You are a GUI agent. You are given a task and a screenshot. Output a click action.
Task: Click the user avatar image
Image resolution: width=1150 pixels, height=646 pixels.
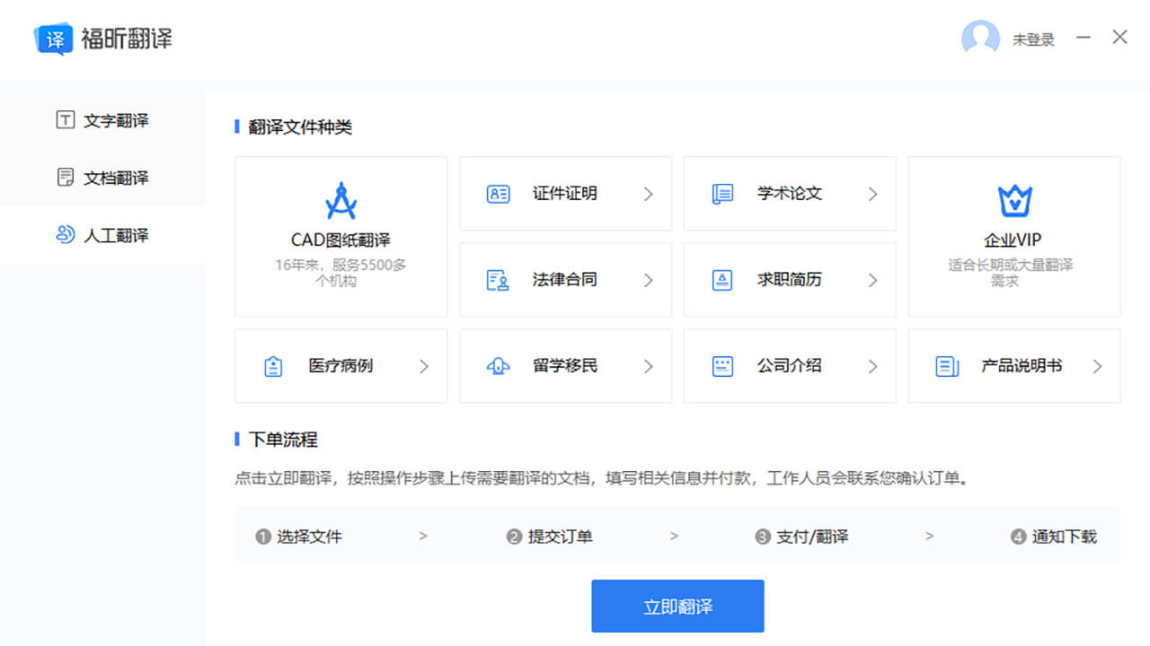tap(980, 39)
